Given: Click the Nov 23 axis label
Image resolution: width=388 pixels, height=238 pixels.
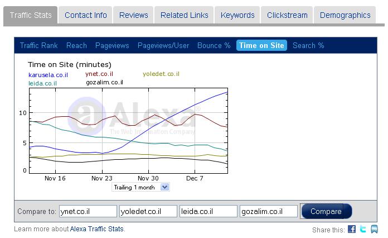Looking at the screenshot, I should [x=101, y=178].
